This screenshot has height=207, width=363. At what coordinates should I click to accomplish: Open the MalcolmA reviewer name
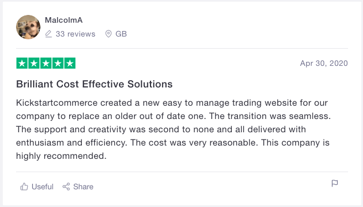coord(64,20)
